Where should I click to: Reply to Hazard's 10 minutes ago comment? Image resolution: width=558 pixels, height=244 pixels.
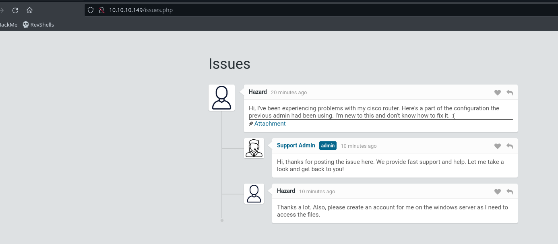point(510,192)
